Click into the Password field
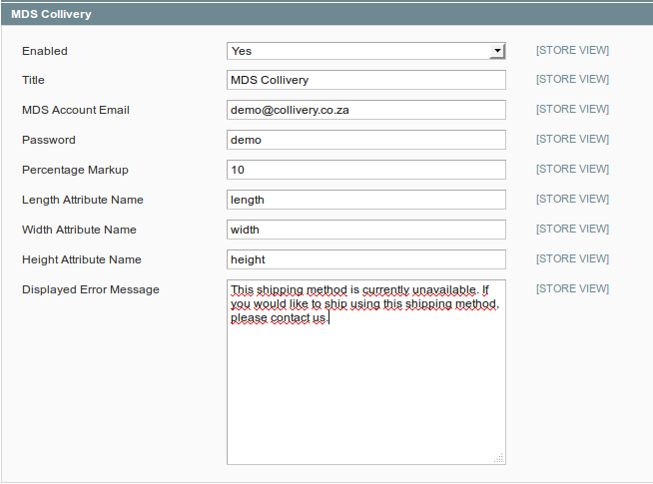The image size is (653, 484). click(365, 140)
